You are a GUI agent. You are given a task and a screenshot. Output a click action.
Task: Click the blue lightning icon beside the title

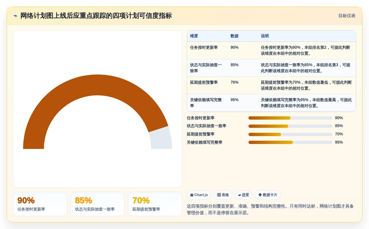pos(15,16)
